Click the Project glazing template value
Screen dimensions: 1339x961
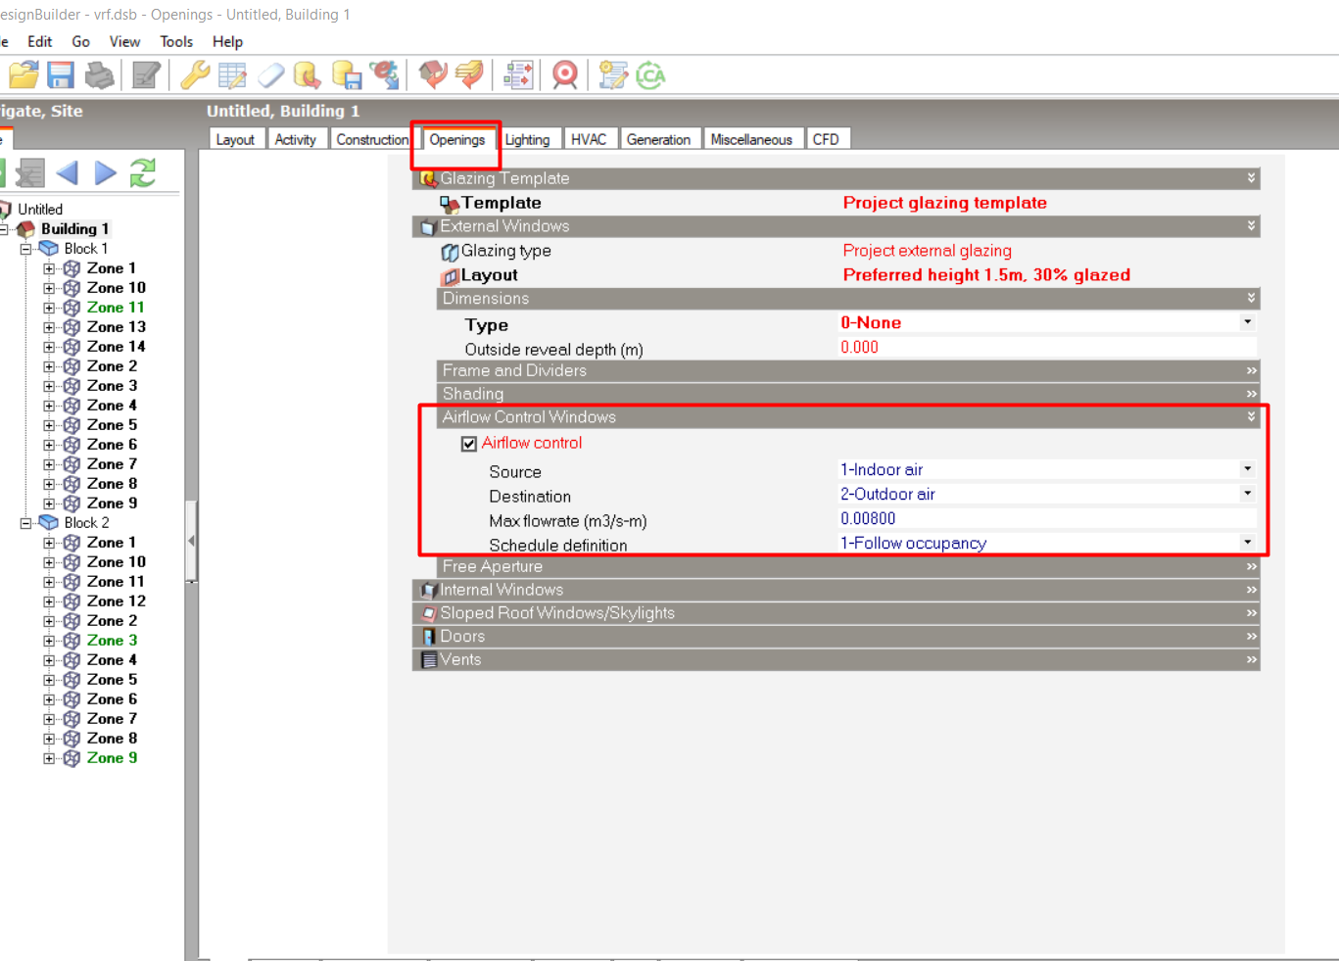944,203
